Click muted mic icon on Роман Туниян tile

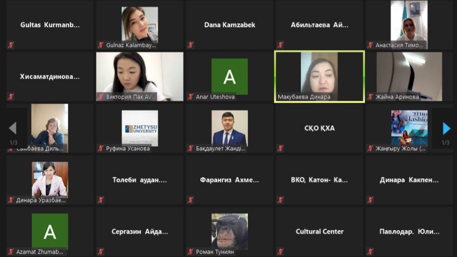pos(190,252)
